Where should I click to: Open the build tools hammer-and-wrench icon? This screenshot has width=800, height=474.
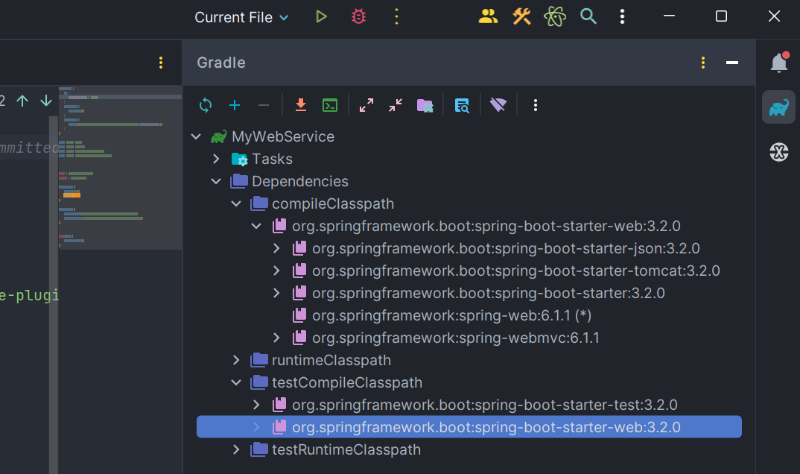coord(521,17)
